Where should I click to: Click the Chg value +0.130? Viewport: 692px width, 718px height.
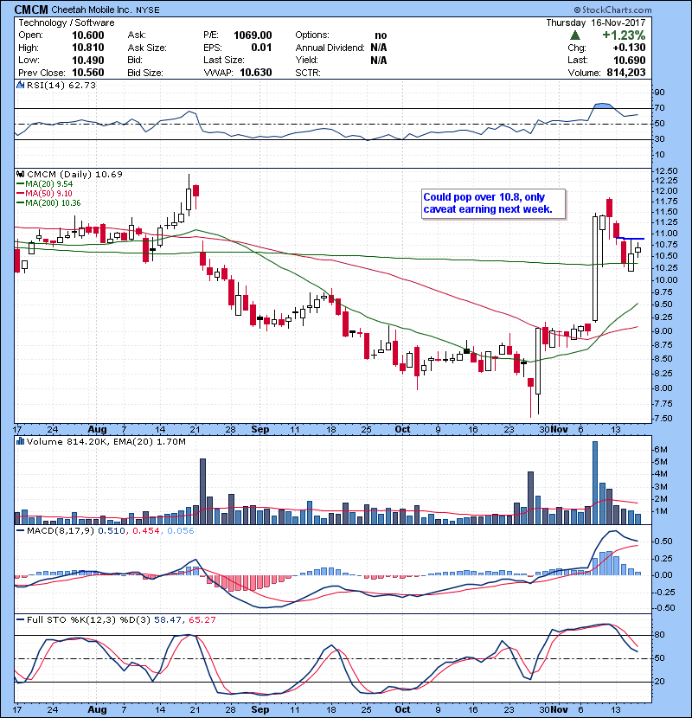pos(629,48)
